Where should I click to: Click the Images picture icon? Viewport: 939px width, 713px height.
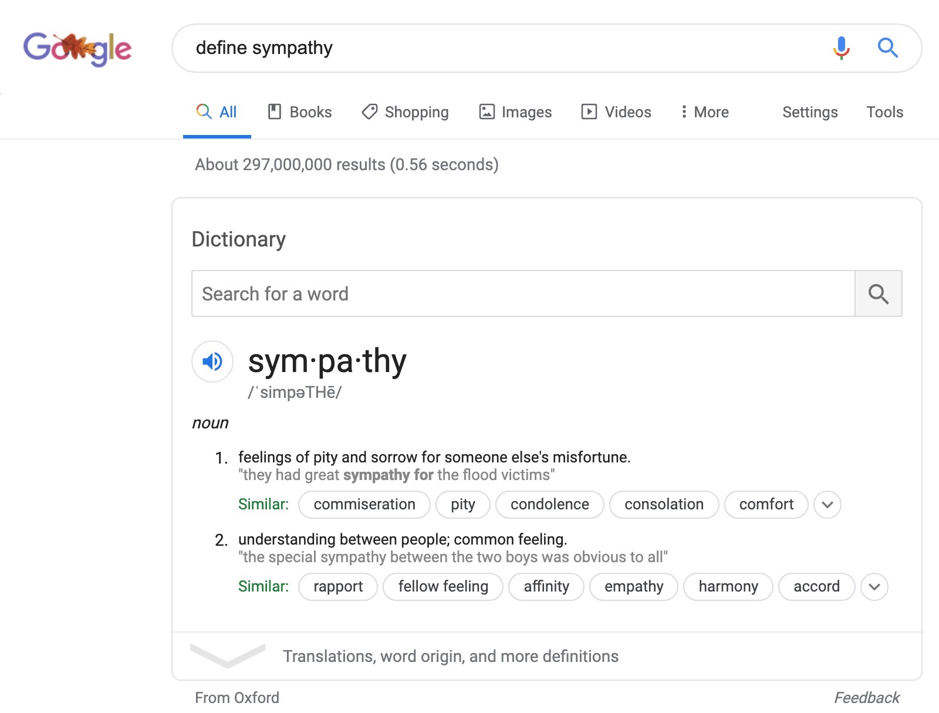487,111
